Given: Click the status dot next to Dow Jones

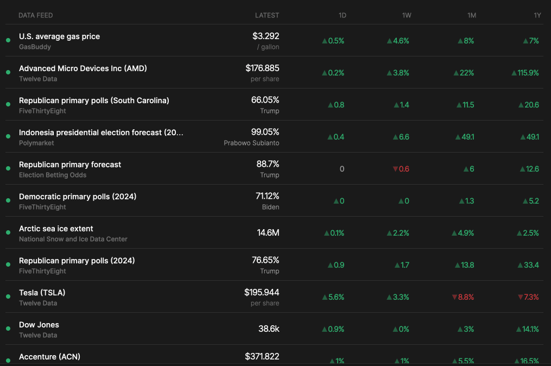Looking at the screenshot, I should pos(8,329).
